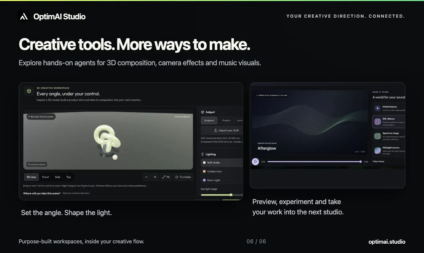Click the optimai.studio footer text

point(387,242)
